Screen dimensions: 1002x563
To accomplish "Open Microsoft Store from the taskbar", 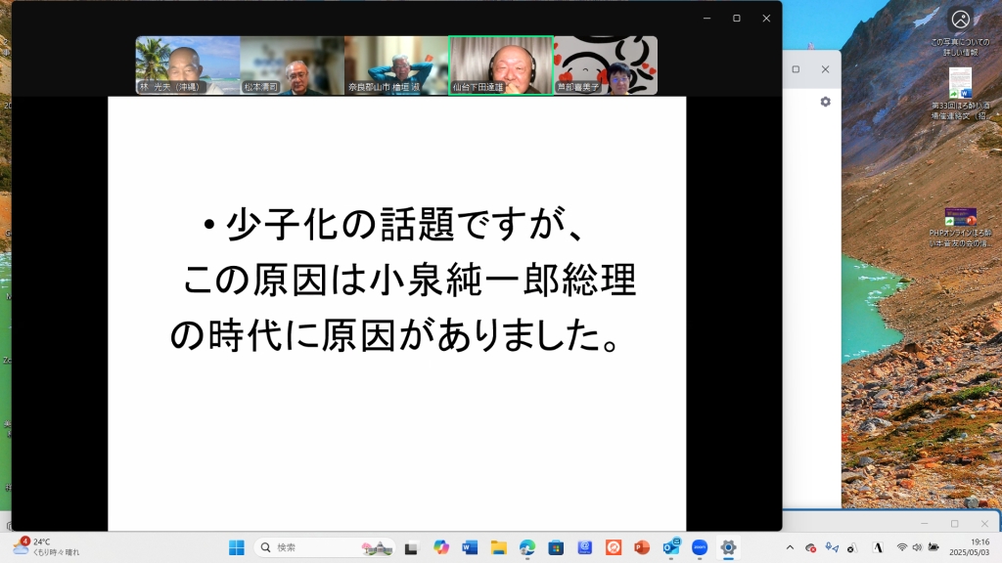I will coord(556,547).
